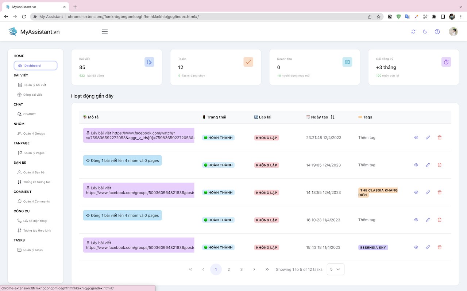Viewport: 467px width, 291px height.
Task: Open the Chrome Extensions puzzle icon
Action: [434, 17]
